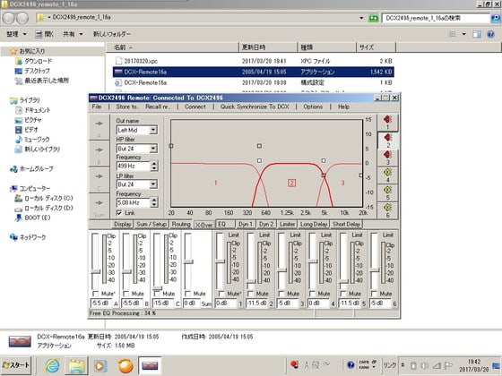The width and height of the screenshot is (502, 376).
Task: Click Explorer forward navigation button
Action: pyautogui.click(x=22, y=18)
